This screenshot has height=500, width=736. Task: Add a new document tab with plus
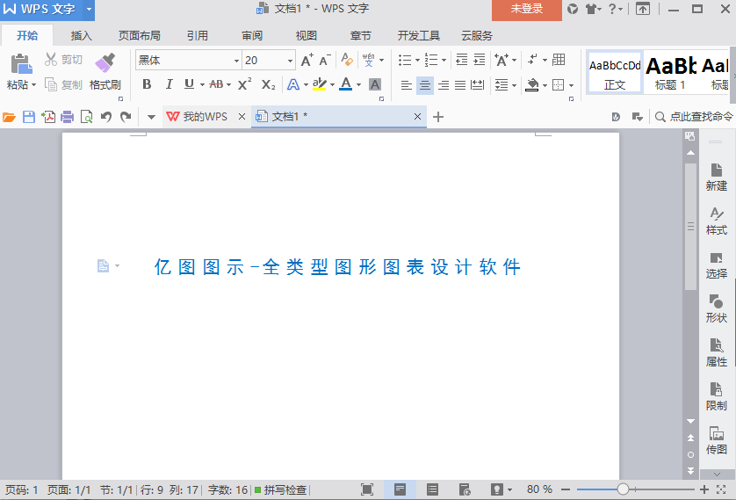[438, 117]
